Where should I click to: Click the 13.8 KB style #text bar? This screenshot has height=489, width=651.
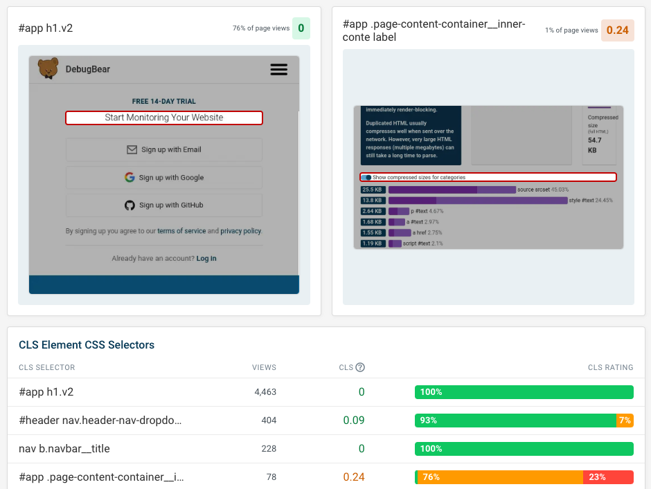(x=478, y=201)
